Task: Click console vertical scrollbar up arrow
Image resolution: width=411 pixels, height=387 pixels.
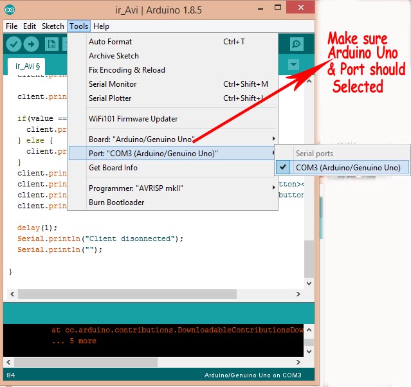Action: coord(309,330)
